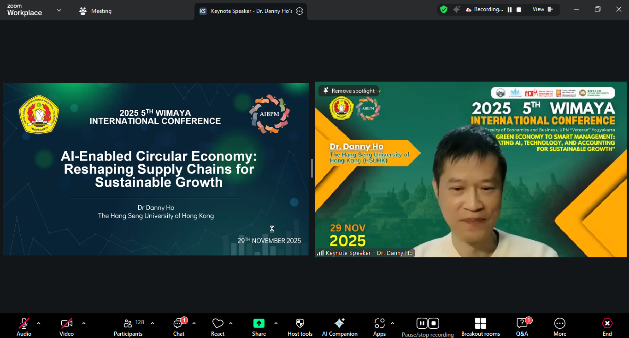This screenshot has width=629, height=338.
Task: Expand the Video options arrow
Action: click(x=84, y=323)
